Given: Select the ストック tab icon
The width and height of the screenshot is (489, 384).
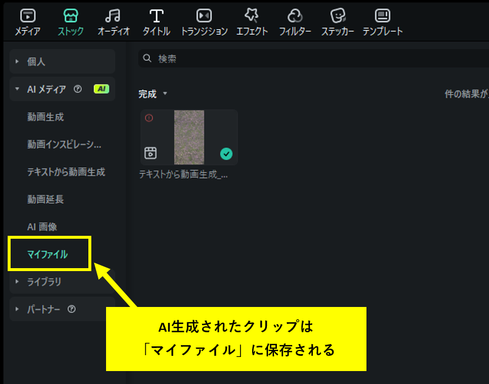Looking at the screenshot, I should point(70,16).
